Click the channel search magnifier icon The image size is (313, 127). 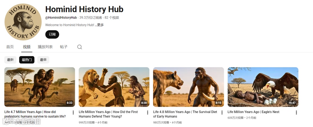79,47
